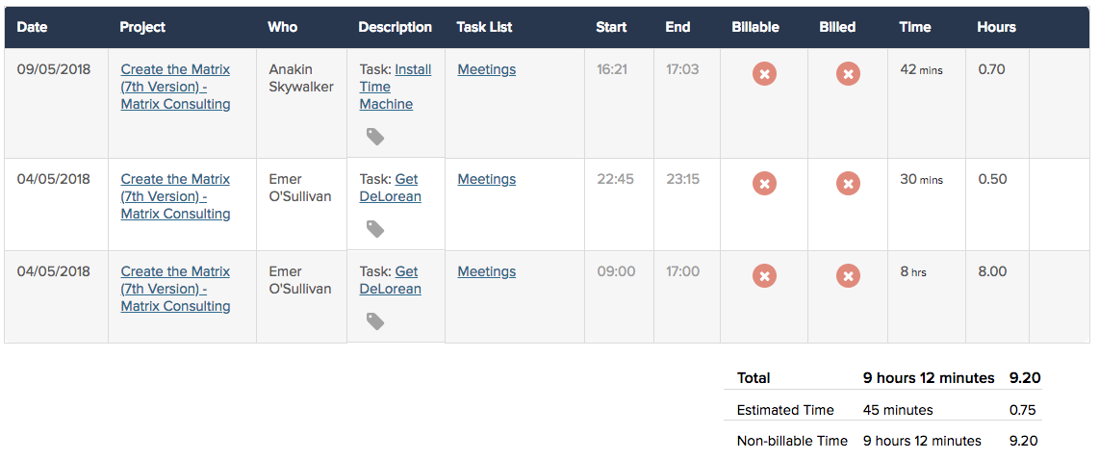Sort by the Project column header
This screenshot has width=1099, height=460.
pos(143,27)
